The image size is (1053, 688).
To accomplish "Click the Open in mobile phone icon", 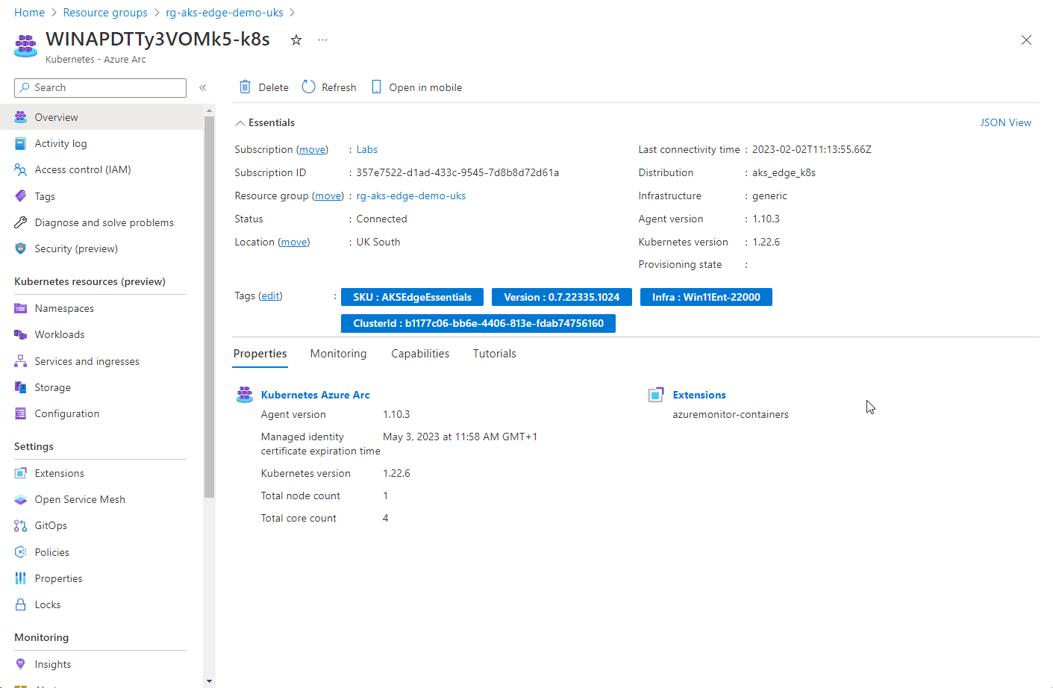I will click(x=376, y=87).
